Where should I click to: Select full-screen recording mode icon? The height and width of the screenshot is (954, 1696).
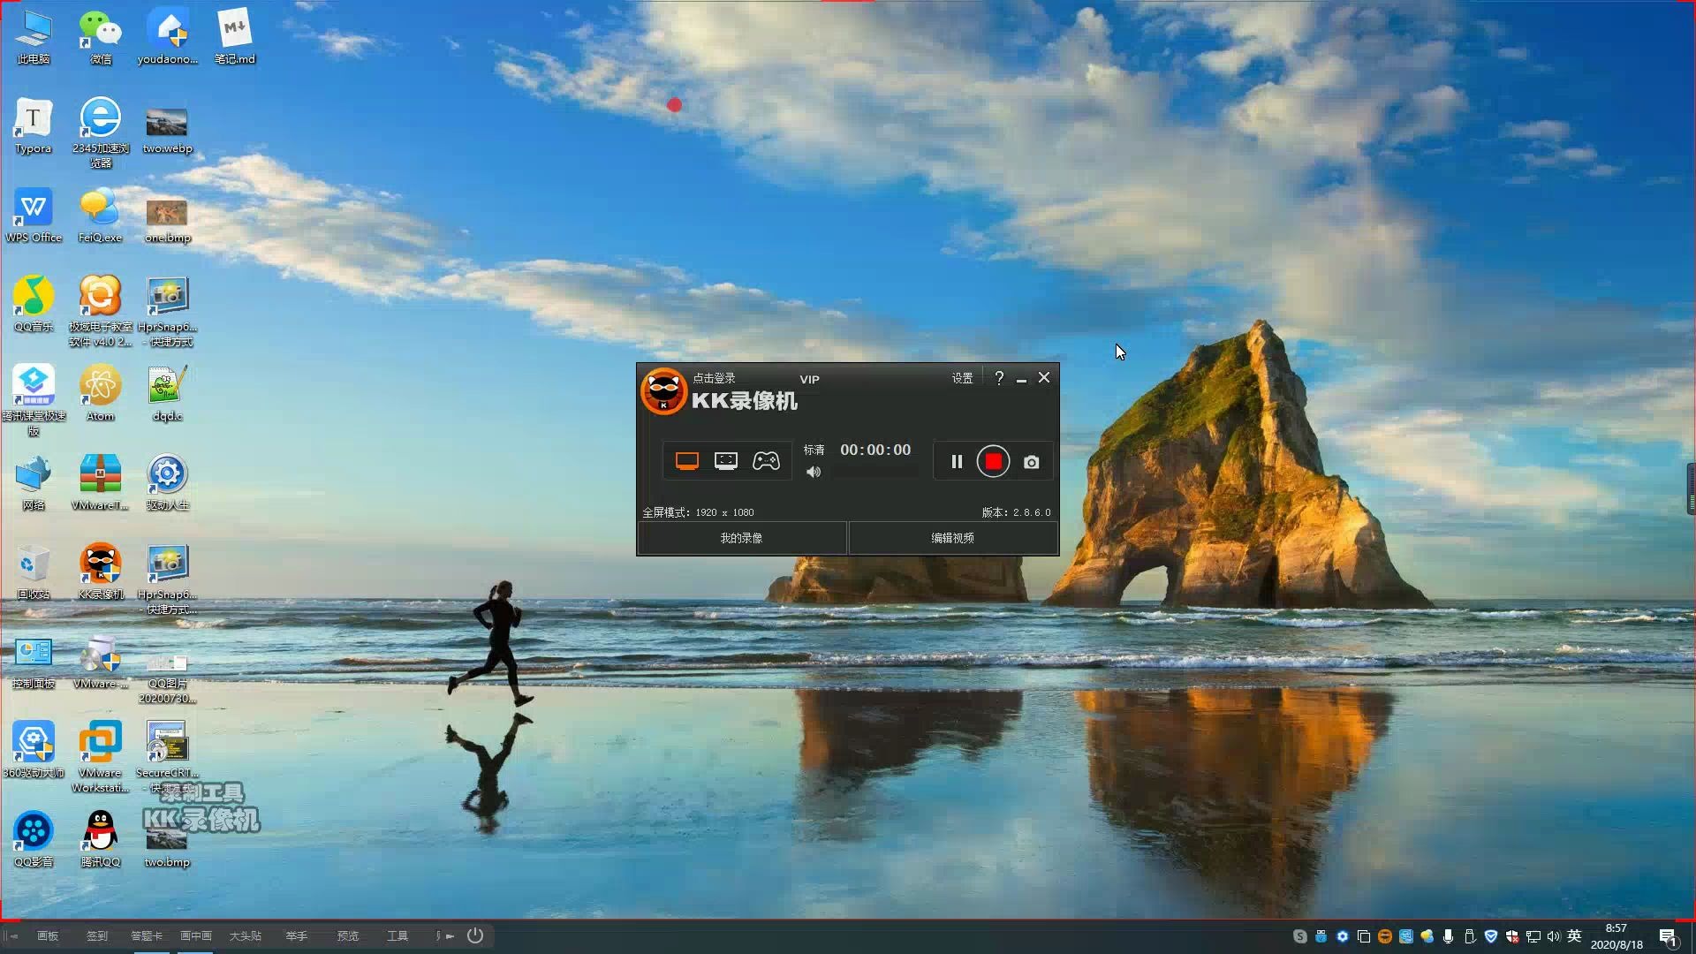tap(686, 461)
